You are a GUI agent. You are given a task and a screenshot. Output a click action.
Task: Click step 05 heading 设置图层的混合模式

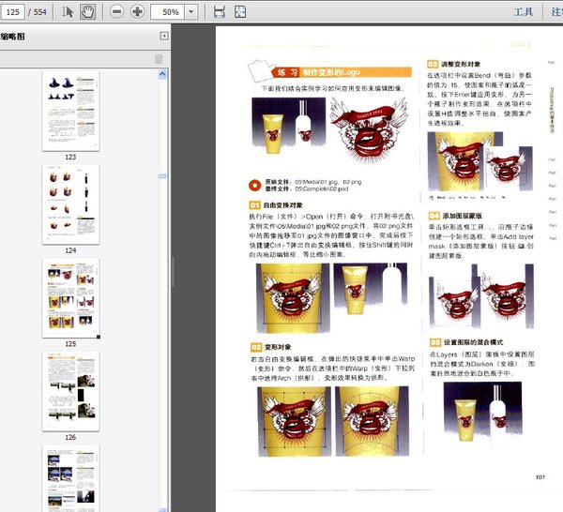pyautogui.click(x=473, y=342)
